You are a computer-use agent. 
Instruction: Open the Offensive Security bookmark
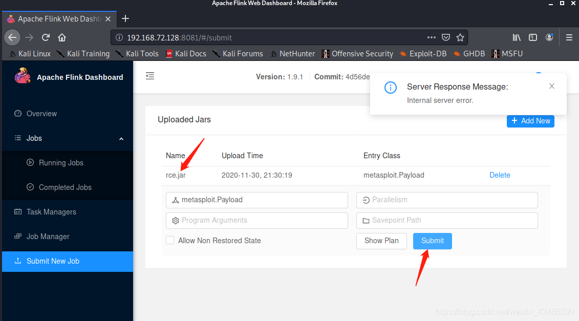click(x=357, y=54)
